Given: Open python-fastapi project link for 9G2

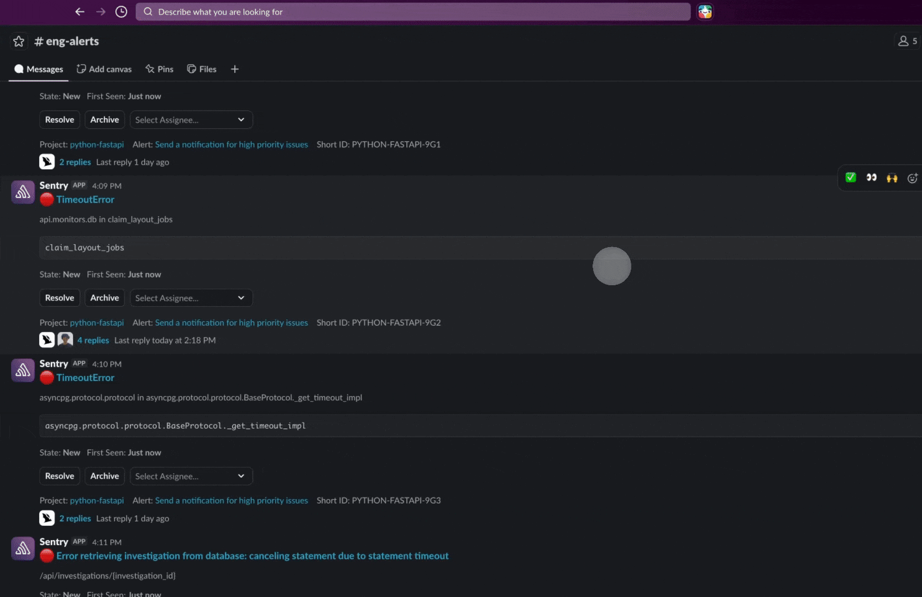Looking at the screenshot, I should click(x=97, y=322).
